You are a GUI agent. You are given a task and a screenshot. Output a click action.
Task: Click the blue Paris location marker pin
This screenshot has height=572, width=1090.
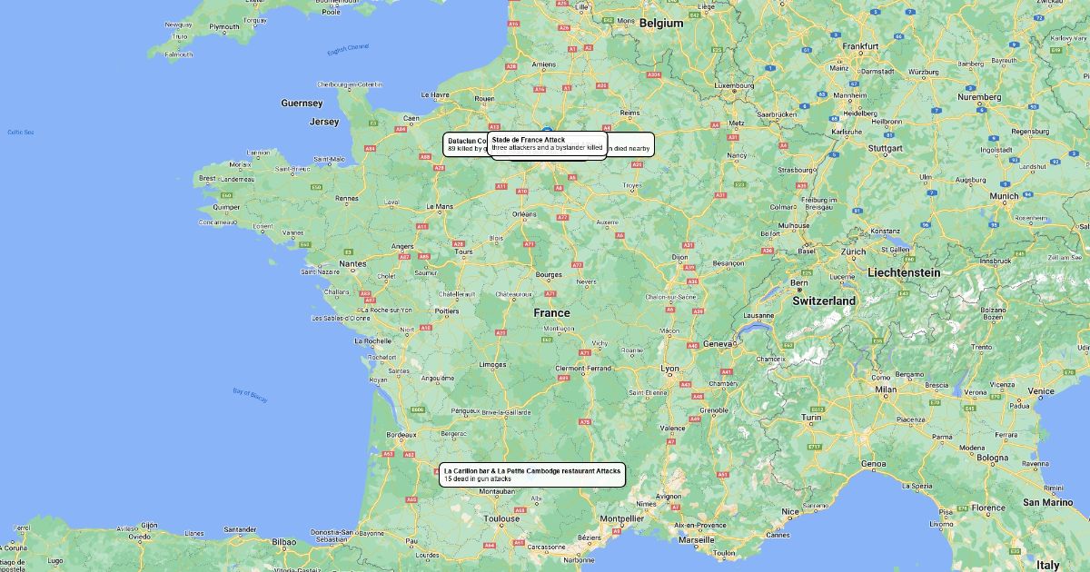(x=549, y=129)
